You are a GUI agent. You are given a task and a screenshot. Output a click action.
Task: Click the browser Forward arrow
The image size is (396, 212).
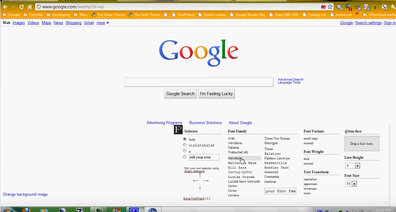coord(13,7)
